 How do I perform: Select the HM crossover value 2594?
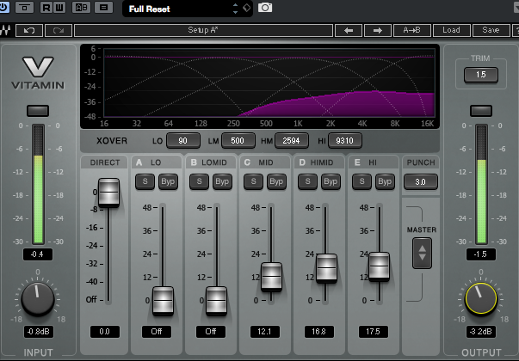291,141
